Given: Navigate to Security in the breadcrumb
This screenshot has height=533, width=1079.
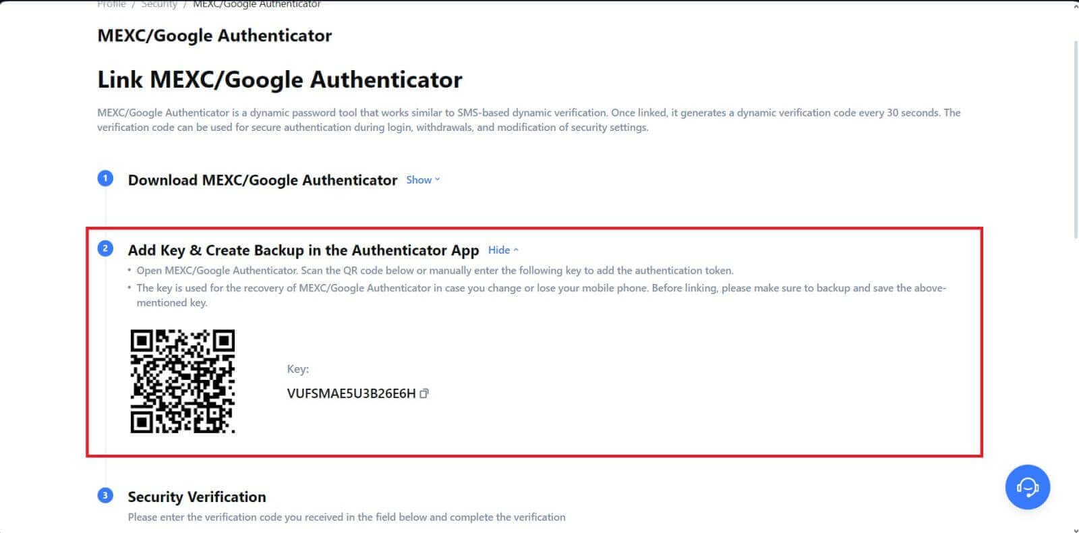Looking at the screenshot, I should (159, 4).
